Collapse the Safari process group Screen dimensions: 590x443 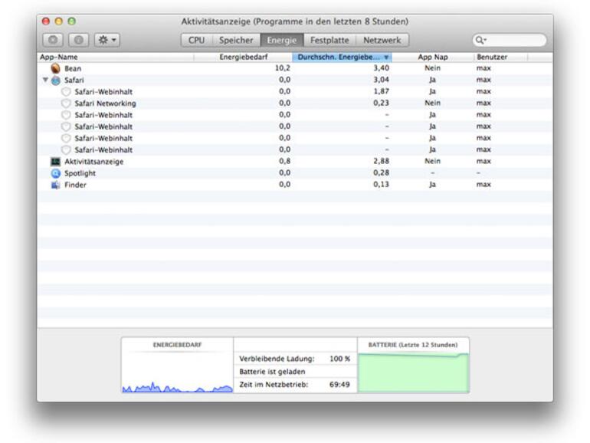click(x=45, y=80)
